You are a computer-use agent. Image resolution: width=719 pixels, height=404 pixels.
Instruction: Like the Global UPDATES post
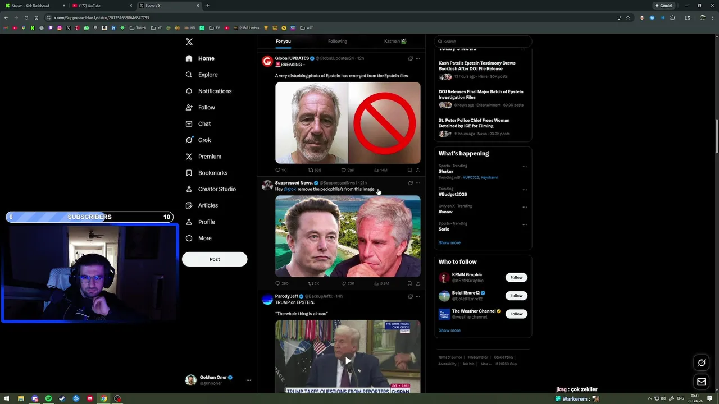[348, 170]
